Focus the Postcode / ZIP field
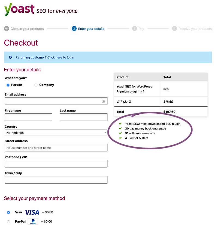The image size is (218, 225). pyautogui.click(x=56, y=164)
